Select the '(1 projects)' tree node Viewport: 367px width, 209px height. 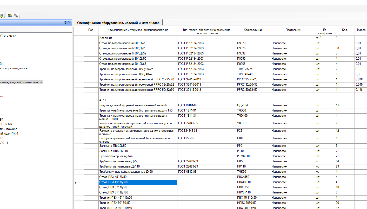point(8,36)
